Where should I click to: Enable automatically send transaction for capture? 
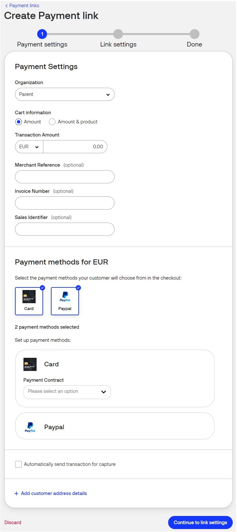(18, 464)
